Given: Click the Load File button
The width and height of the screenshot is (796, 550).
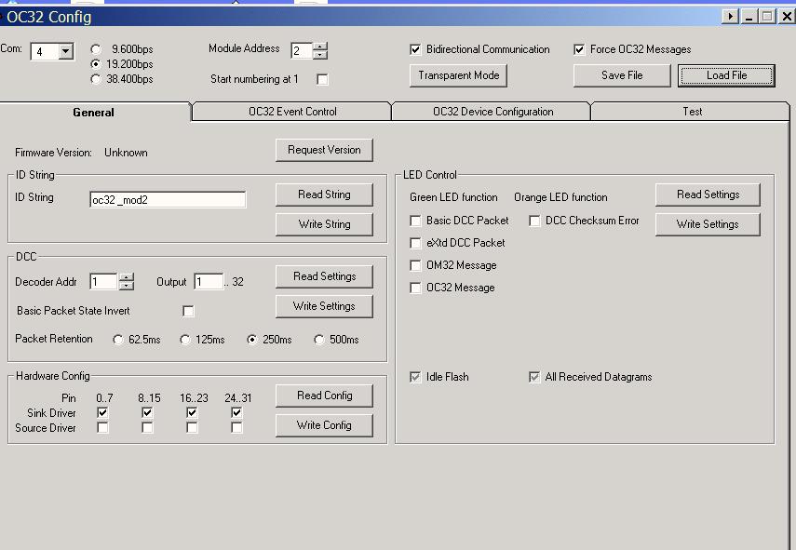Looking at the screenshot, I should pos(726,75).
